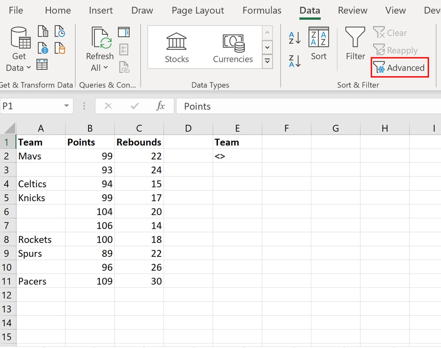The height and width of the screenshot is (348, 441).
Task: Switch to the Formulas tab
Action: click(x=262, y=10)
